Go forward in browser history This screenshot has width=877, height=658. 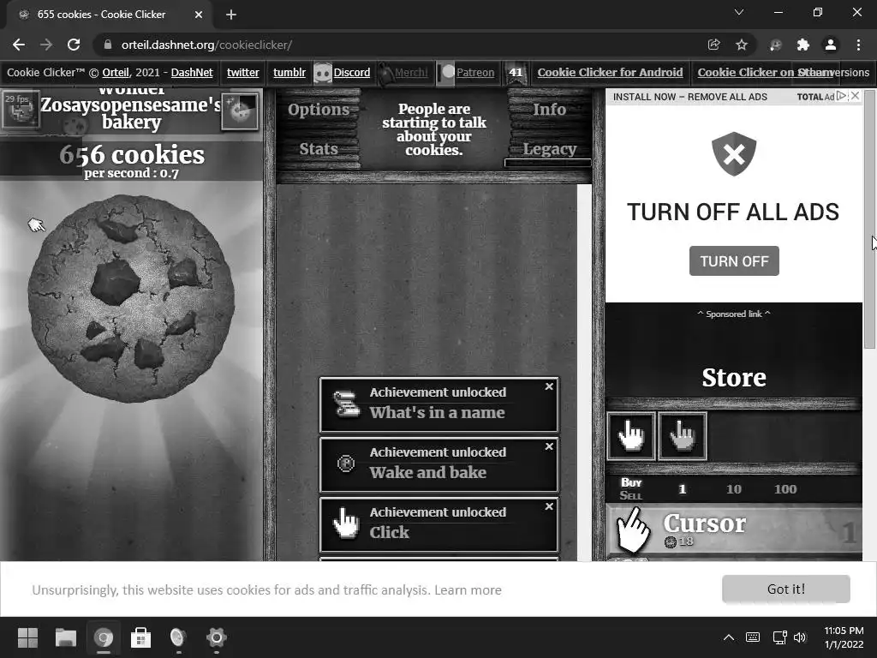(x=46, y=45)
